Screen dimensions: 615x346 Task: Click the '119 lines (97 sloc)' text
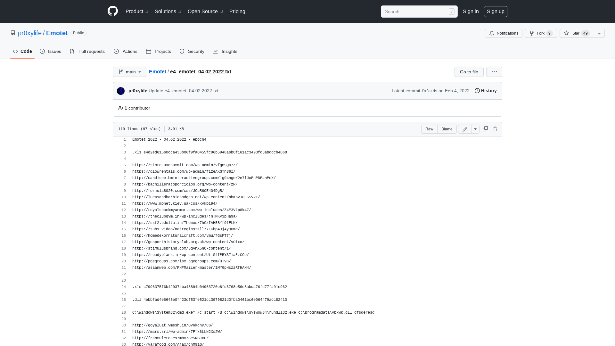click(139, 129)
